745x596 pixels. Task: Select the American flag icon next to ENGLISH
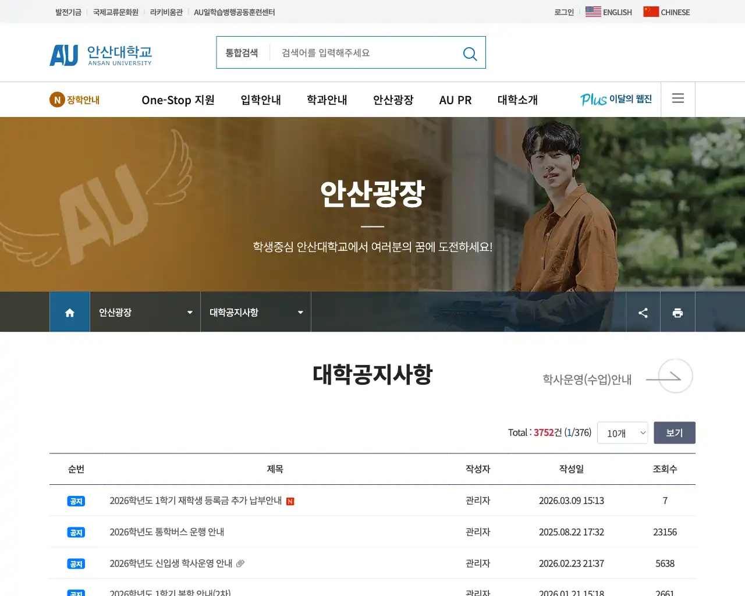[x=593, y=11]
